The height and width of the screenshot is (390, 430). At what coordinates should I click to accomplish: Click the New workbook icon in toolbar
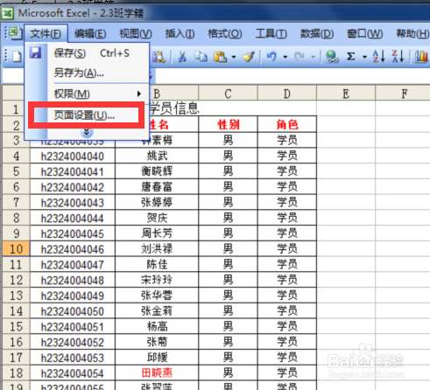pyautogui.click(x=17, y=56)
